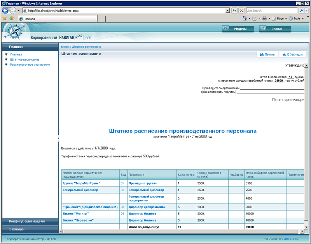Open Президент группы profession link

coord(143,183)
